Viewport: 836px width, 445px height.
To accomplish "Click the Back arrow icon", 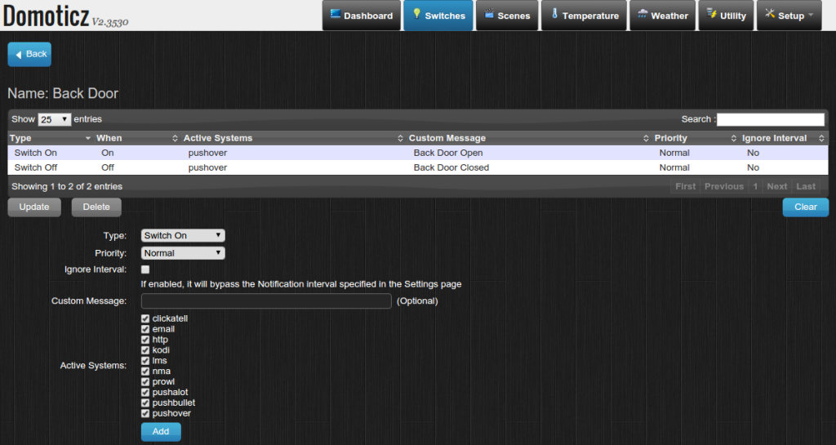I will pos(19,55).
